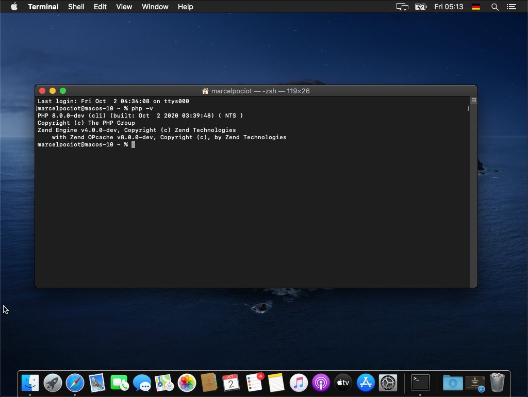Minimize the Terminal window with yellow button
This screenshot has height=397, width=528.
pos(53,91)
